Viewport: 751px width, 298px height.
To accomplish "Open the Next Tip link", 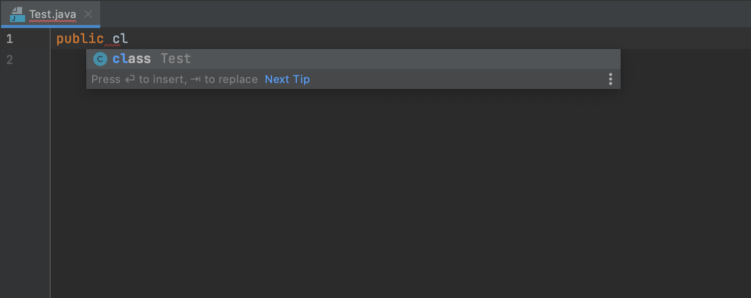I will 287,79.
